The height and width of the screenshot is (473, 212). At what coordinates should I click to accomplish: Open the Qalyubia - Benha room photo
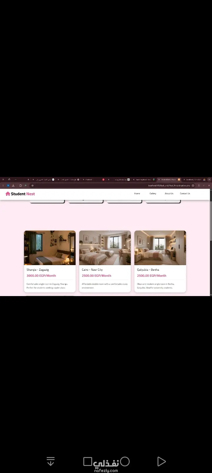click(160, 248)
